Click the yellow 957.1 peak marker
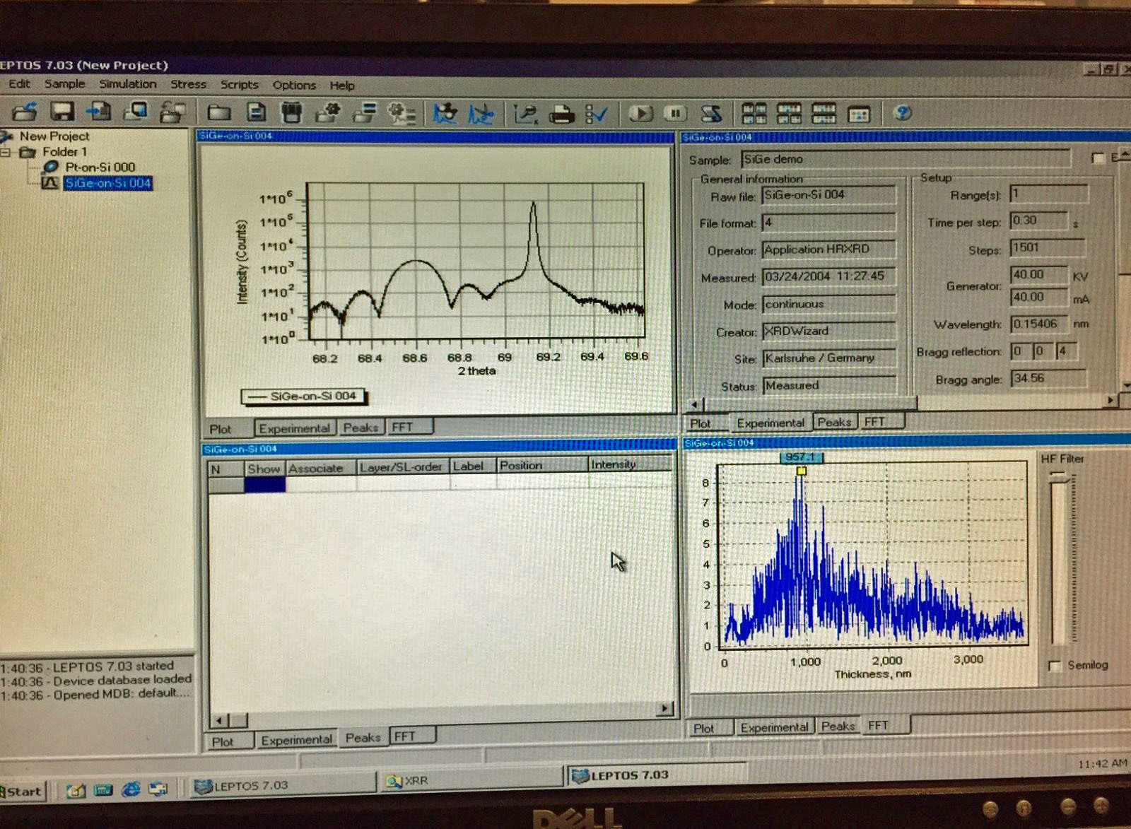Image resolution: width=1131 pixels, height=829 pixels. coord(800,471)
